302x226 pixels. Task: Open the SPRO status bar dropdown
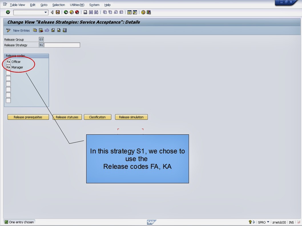tap(268, 222)
